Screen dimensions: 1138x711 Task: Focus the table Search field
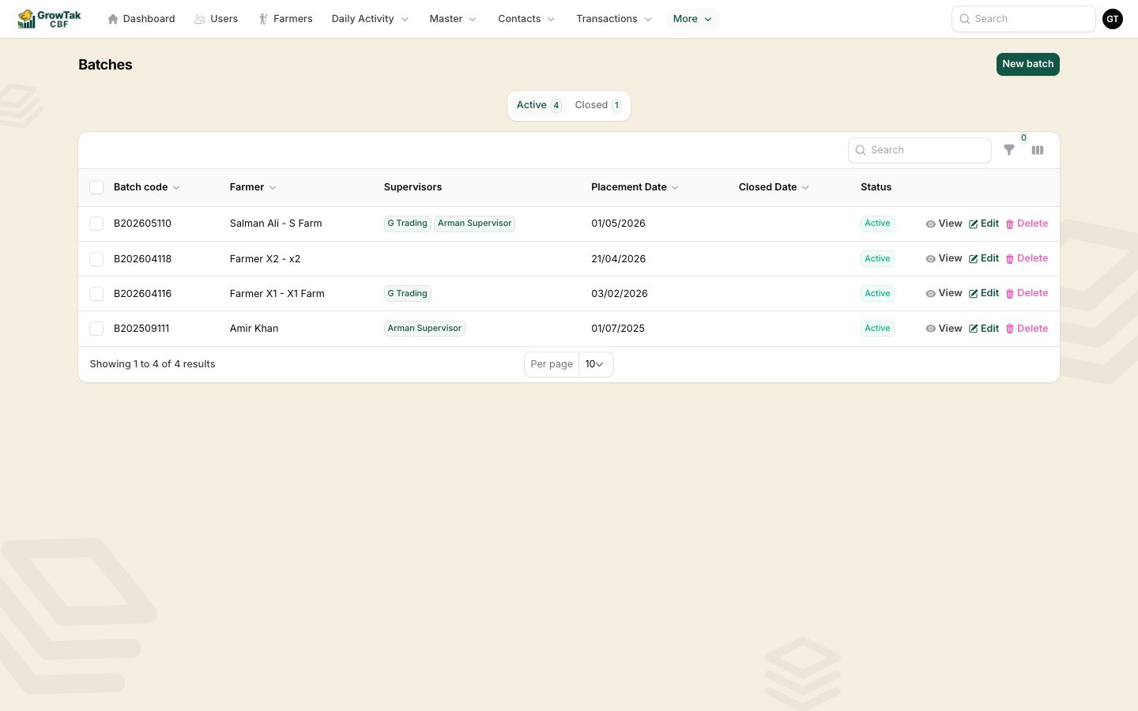920,150
